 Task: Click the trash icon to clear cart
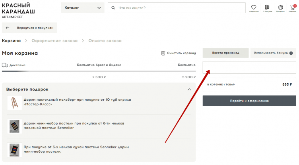pos(163,53)
